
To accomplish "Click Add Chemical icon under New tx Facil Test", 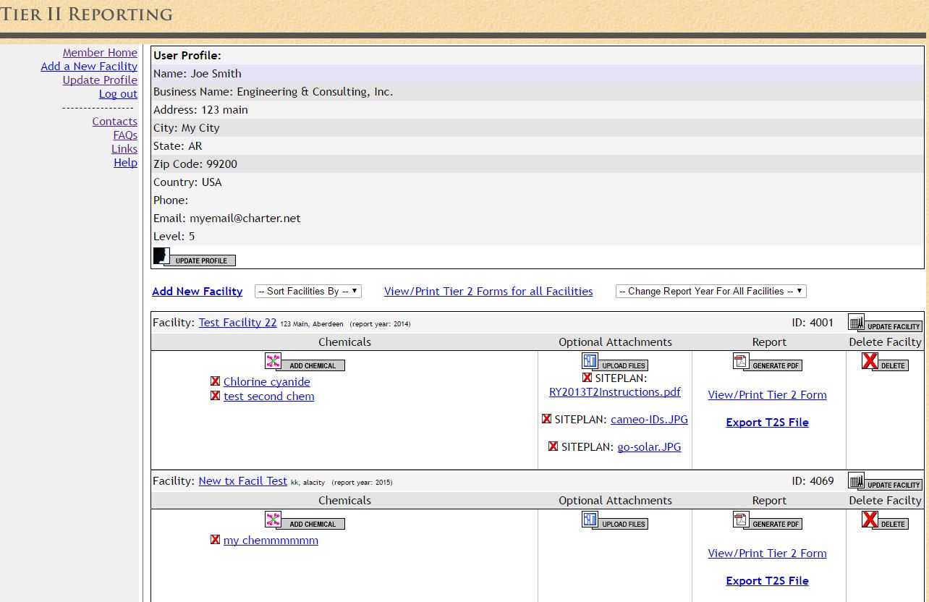I will (305, 522).
